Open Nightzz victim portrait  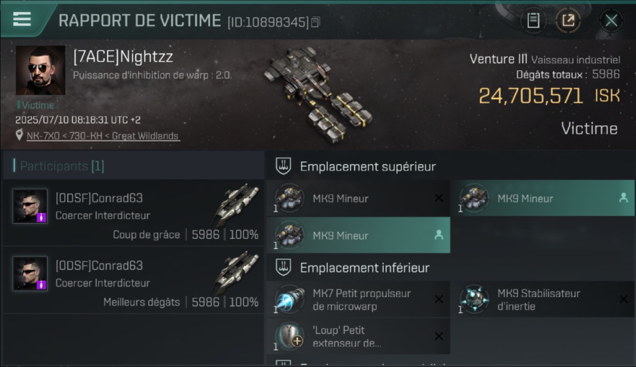(x=41, y=70)
